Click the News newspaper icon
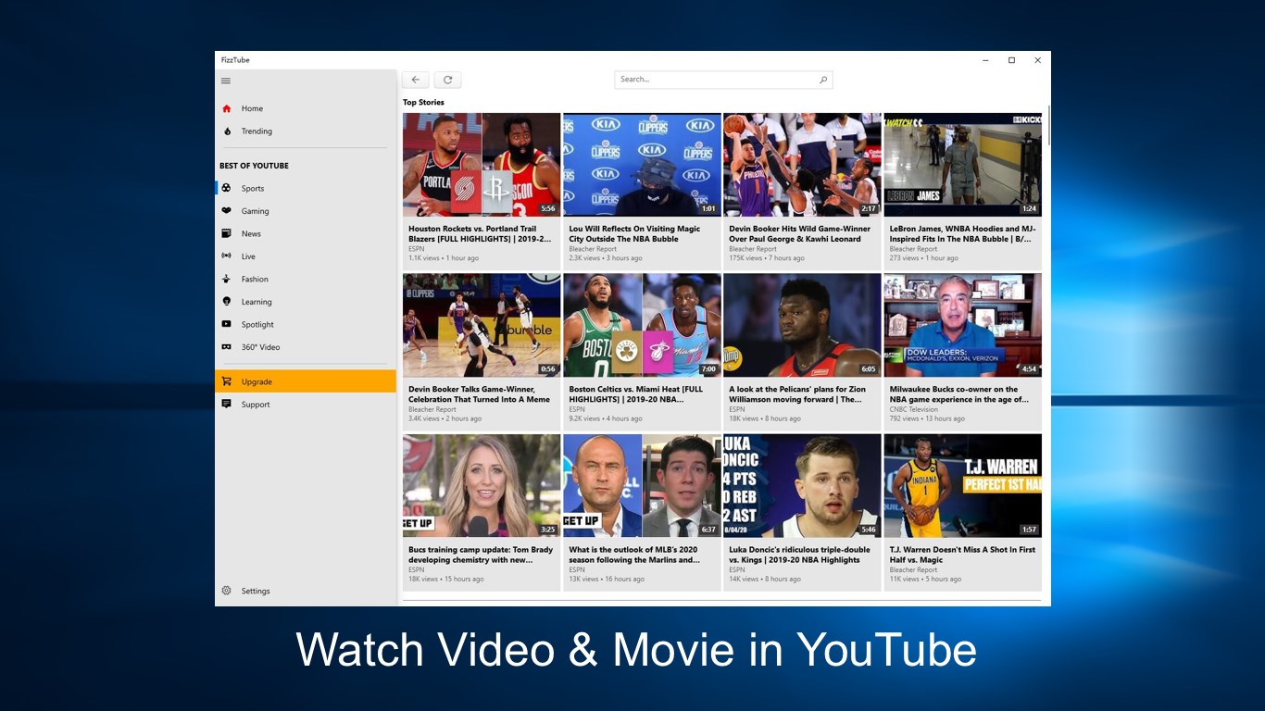Viewport: 1265px width, 711px height. [226, 233]
